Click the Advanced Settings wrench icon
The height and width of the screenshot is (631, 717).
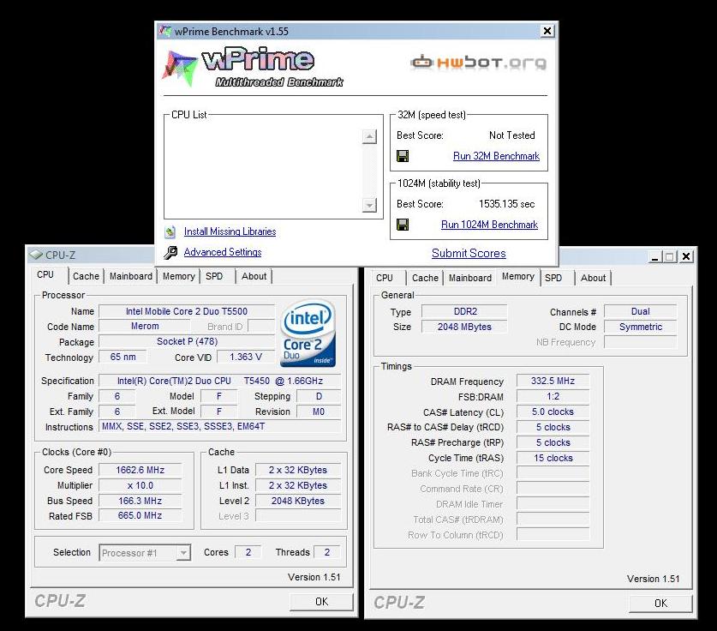170,252
